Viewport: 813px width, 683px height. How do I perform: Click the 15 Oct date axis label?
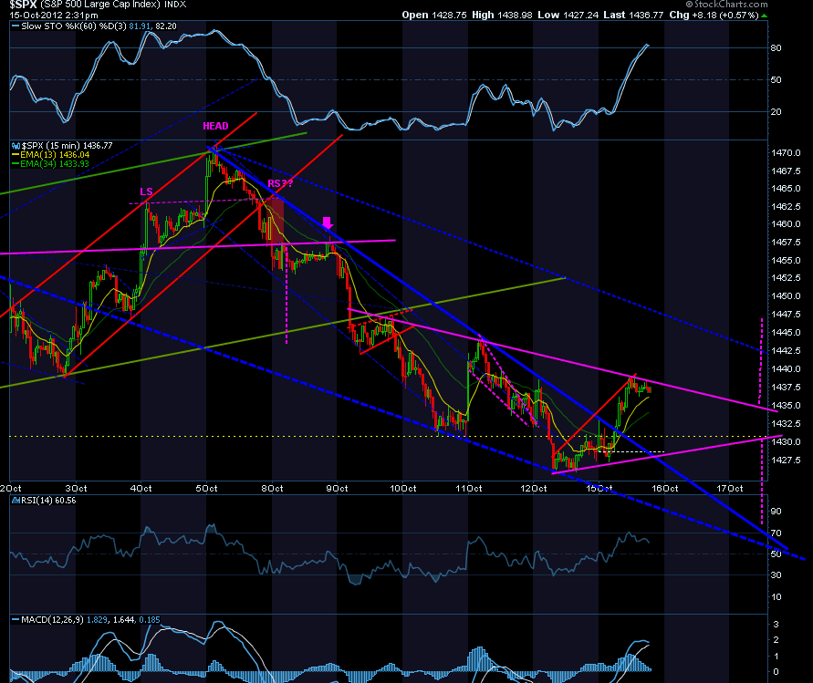(599, 489)
